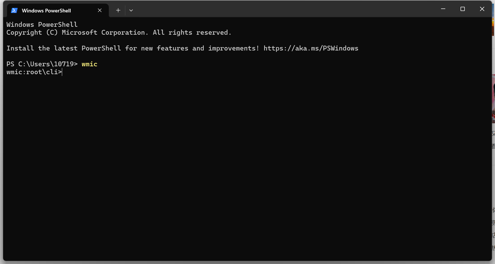Maximize the terminal window
Image resolution: width=495 pixels, height=264 pixels.
pos(463,9)
